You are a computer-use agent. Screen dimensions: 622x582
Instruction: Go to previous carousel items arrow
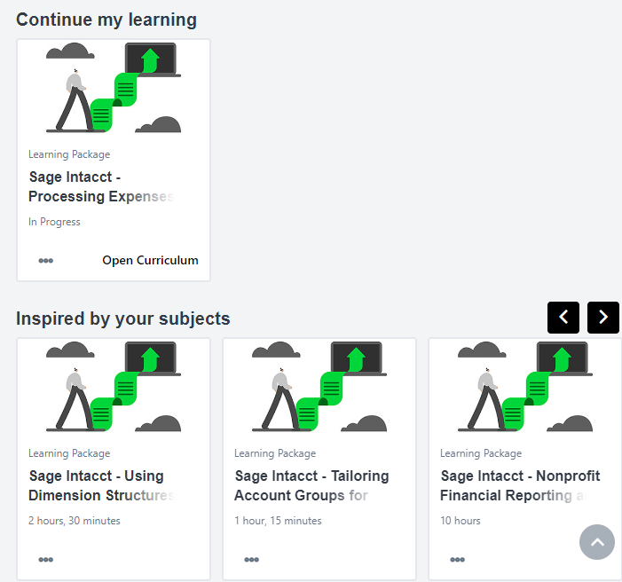pos(563,318)
